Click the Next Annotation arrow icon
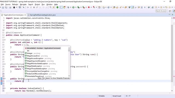 (x=156, y=7)
